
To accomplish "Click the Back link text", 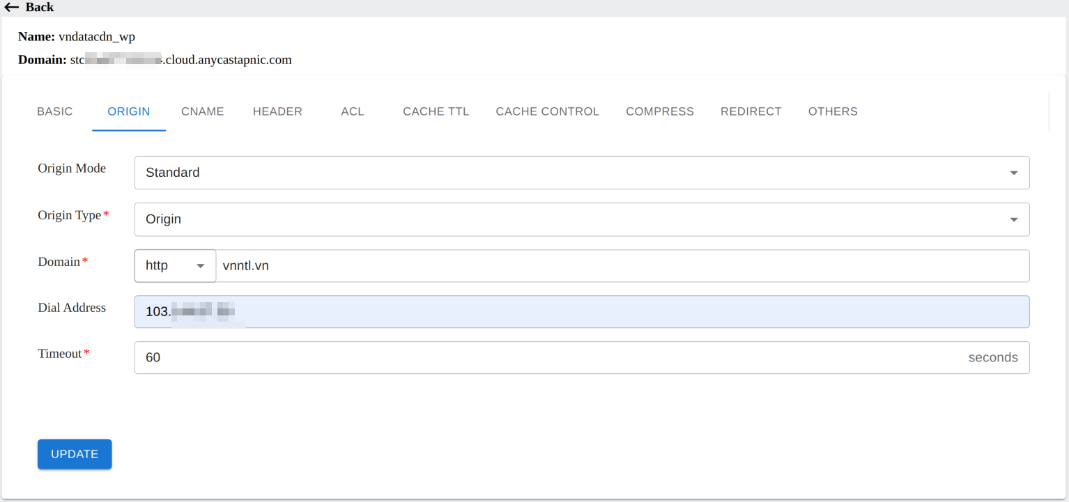I will coord(40,8).
